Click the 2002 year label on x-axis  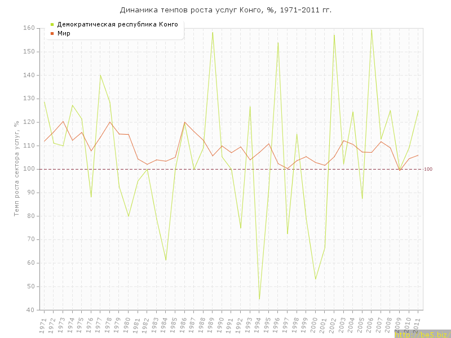point(333,325)
